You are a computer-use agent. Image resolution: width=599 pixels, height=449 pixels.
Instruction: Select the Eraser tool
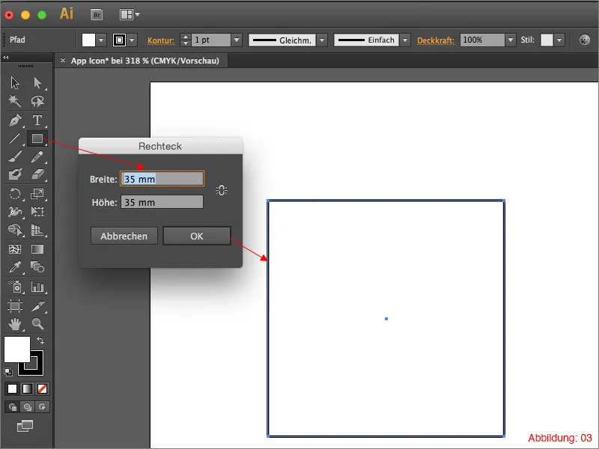pos(37,174)
